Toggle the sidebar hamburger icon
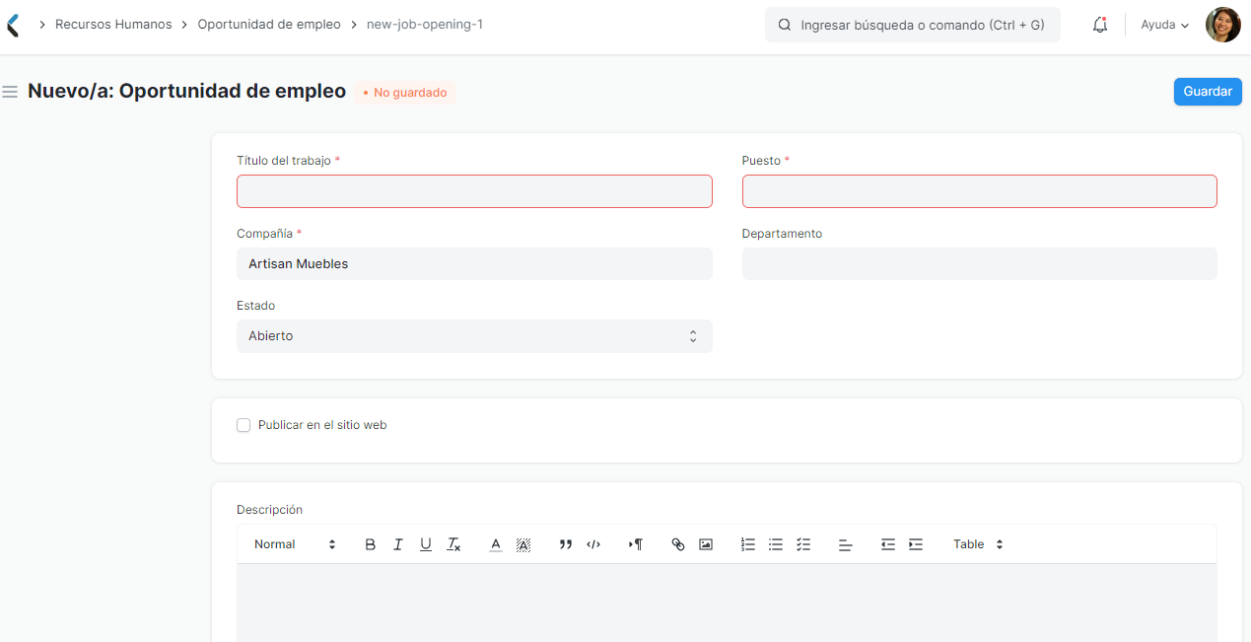This screenshot has width=1251, height=642. pos(11,92)
